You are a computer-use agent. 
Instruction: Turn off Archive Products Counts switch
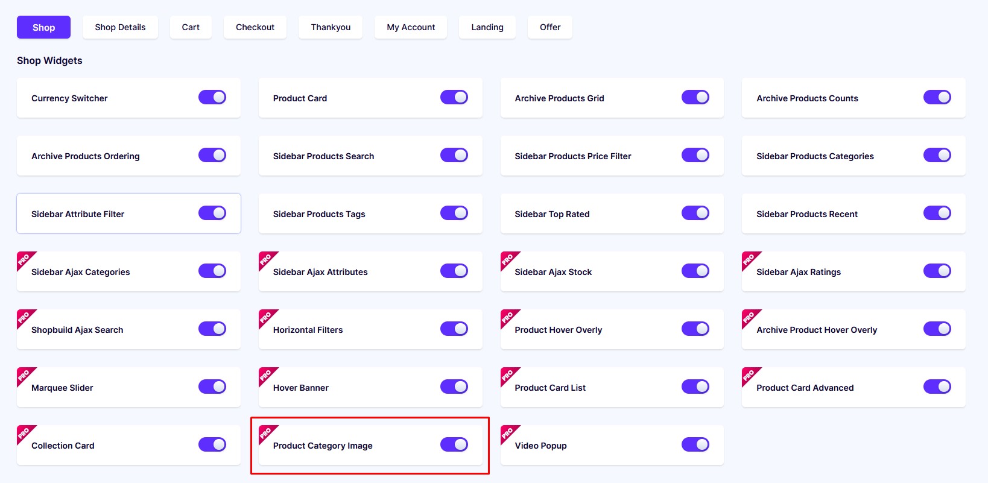tap(937, 97)
